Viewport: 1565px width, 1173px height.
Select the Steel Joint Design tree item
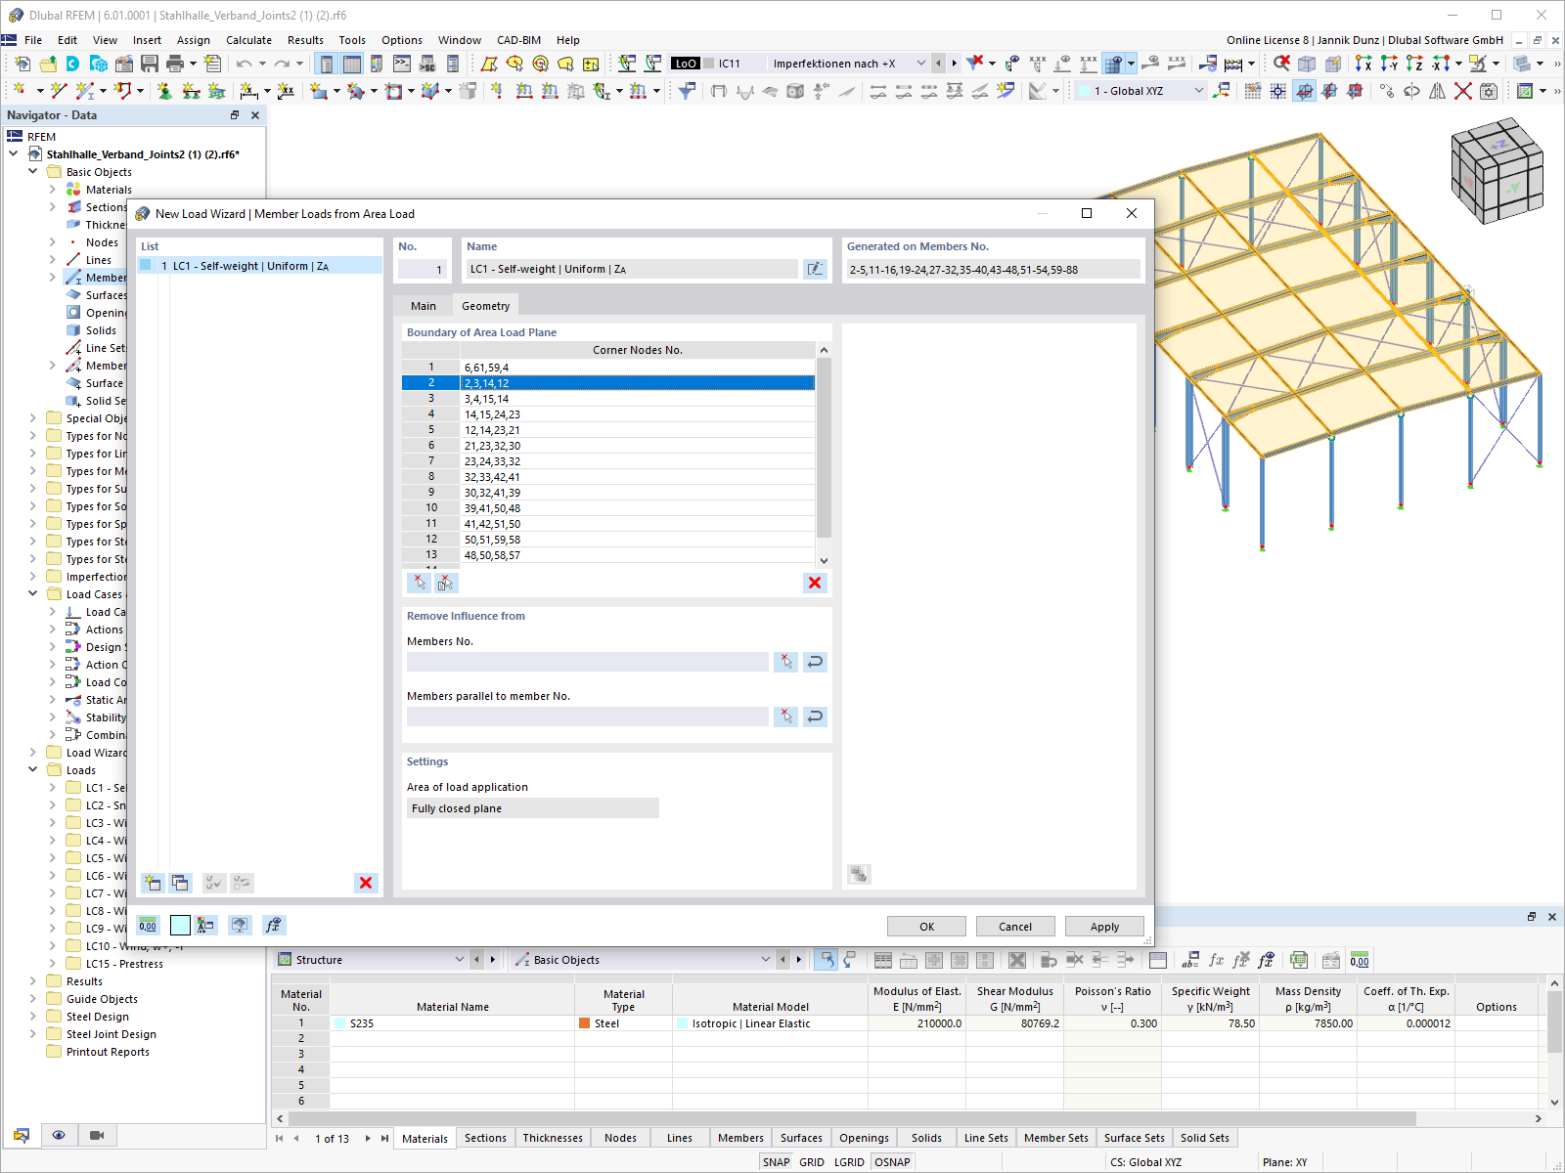[111, 1034]
